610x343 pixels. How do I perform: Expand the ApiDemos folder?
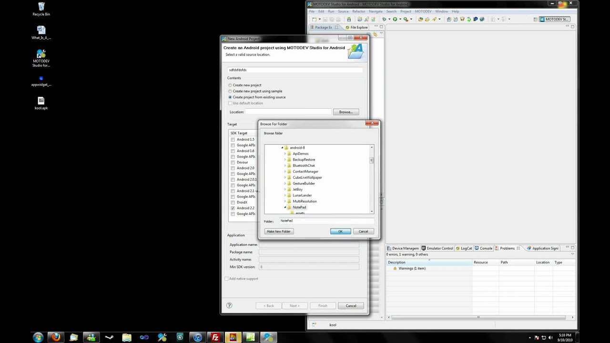coord(285,154)
